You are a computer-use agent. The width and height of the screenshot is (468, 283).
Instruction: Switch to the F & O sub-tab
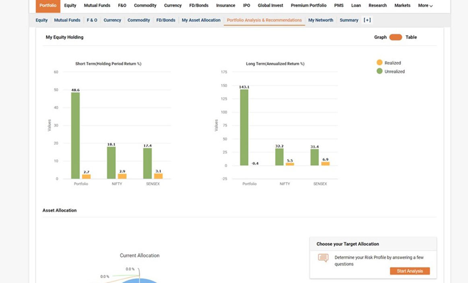pyautogui.click(x=92, y=20)
